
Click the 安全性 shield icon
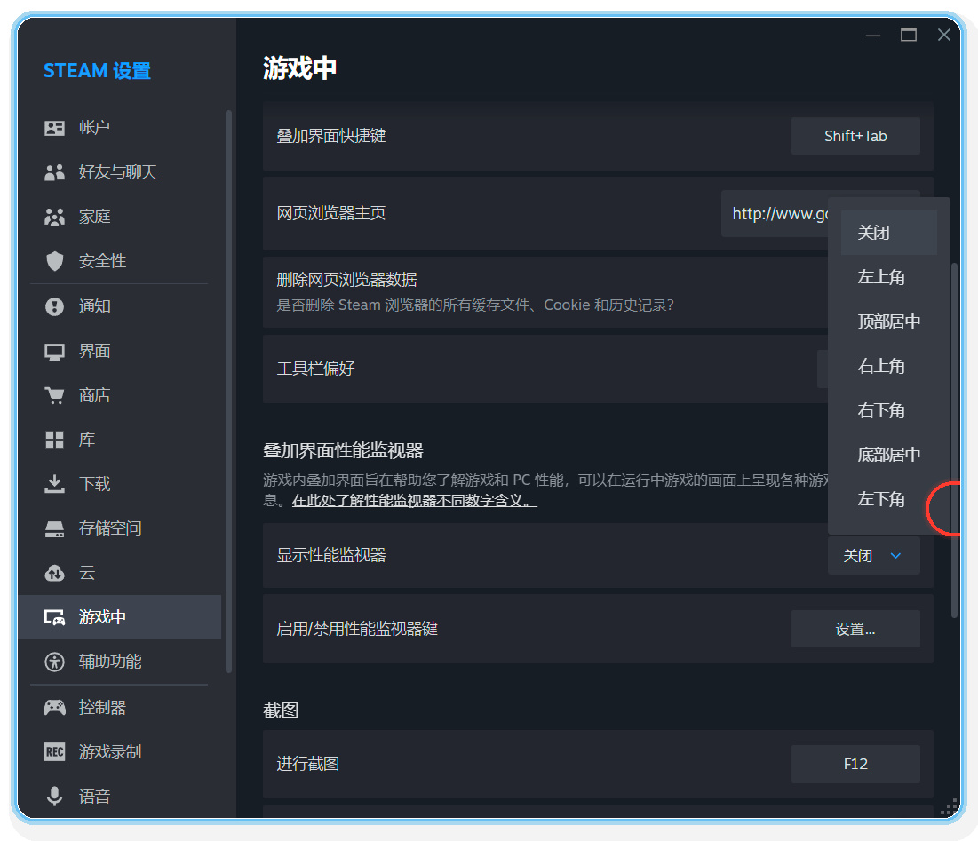point(54,261)
